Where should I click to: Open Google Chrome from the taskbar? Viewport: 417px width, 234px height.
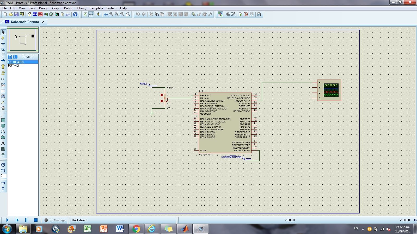[136, 229]
